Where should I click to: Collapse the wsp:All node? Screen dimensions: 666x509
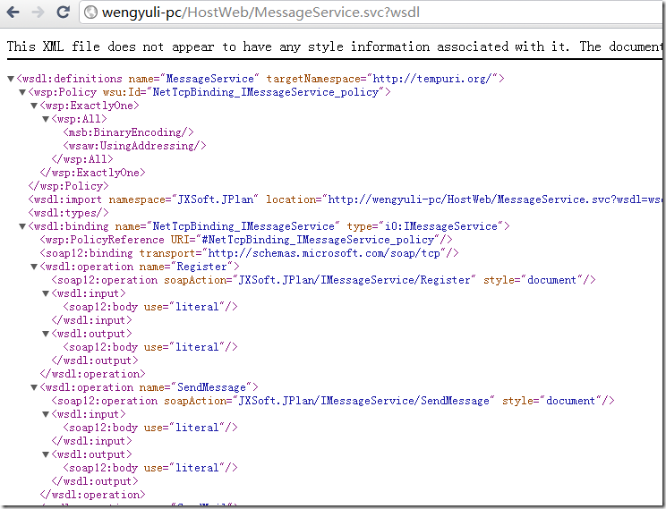click(x=46, y=119)
